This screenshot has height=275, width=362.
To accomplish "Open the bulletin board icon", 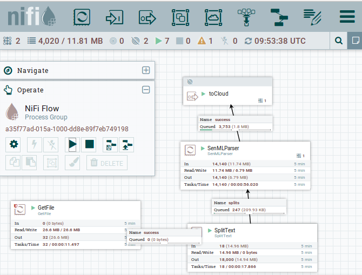I will (x=355, y=41).
